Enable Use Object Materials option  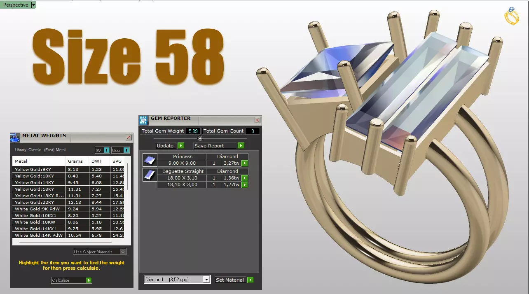tap(99, 252)
